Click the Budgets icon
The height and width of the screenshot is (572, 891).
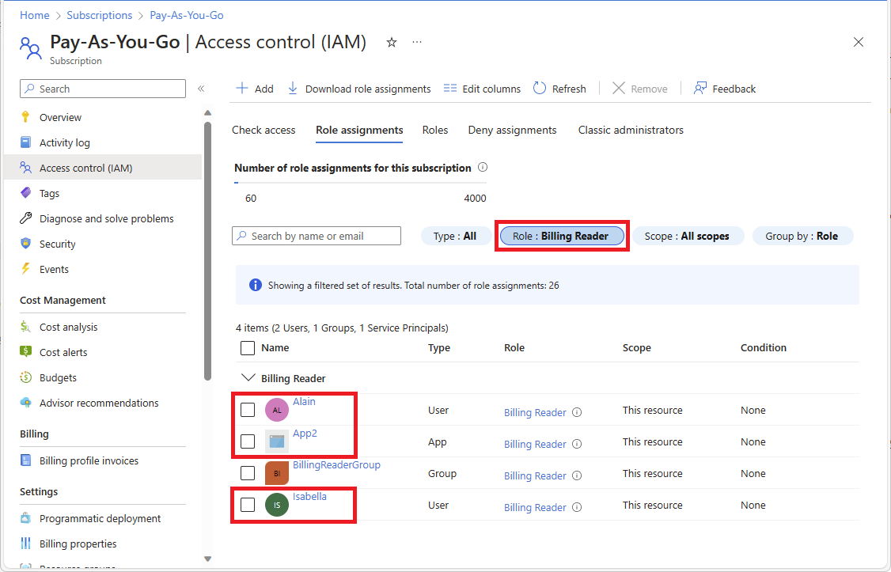pos(25,377)
